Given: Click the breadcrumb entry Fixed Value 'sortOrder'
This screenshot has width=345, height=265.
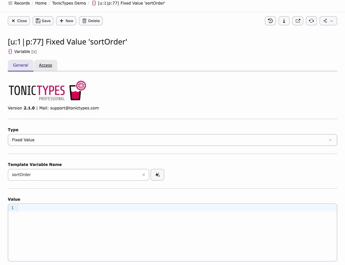Looking at the screenshot, I should [132, 3].
